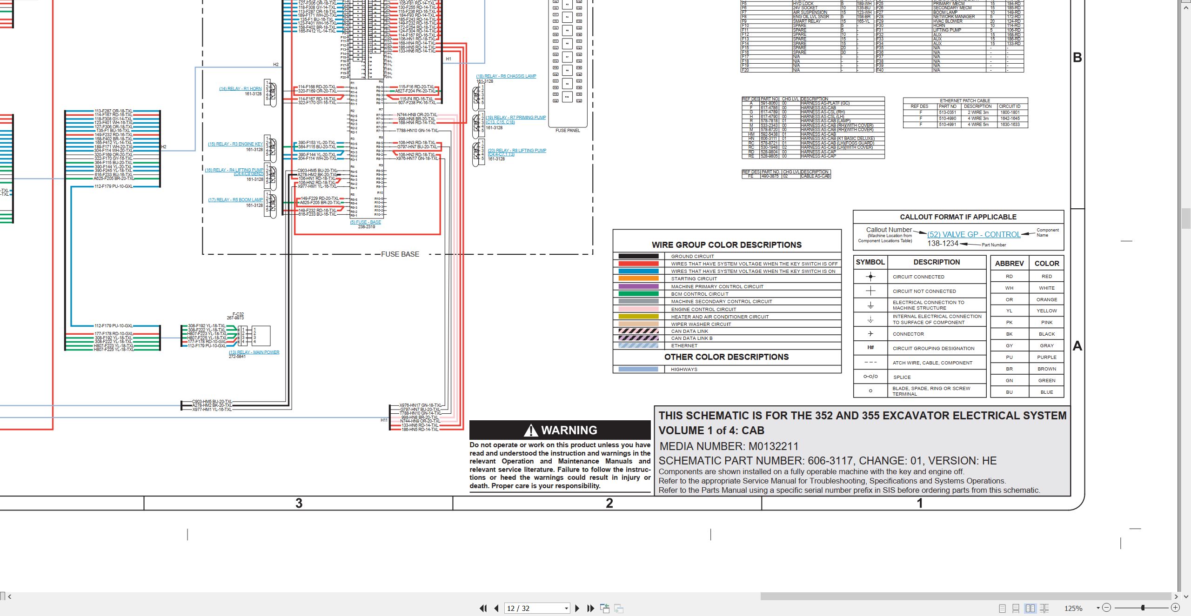Click 'CALLOUT FORMAT IF APPLICABLE' heading
The image size is (1191, 616).
click(x=958, y=217)
